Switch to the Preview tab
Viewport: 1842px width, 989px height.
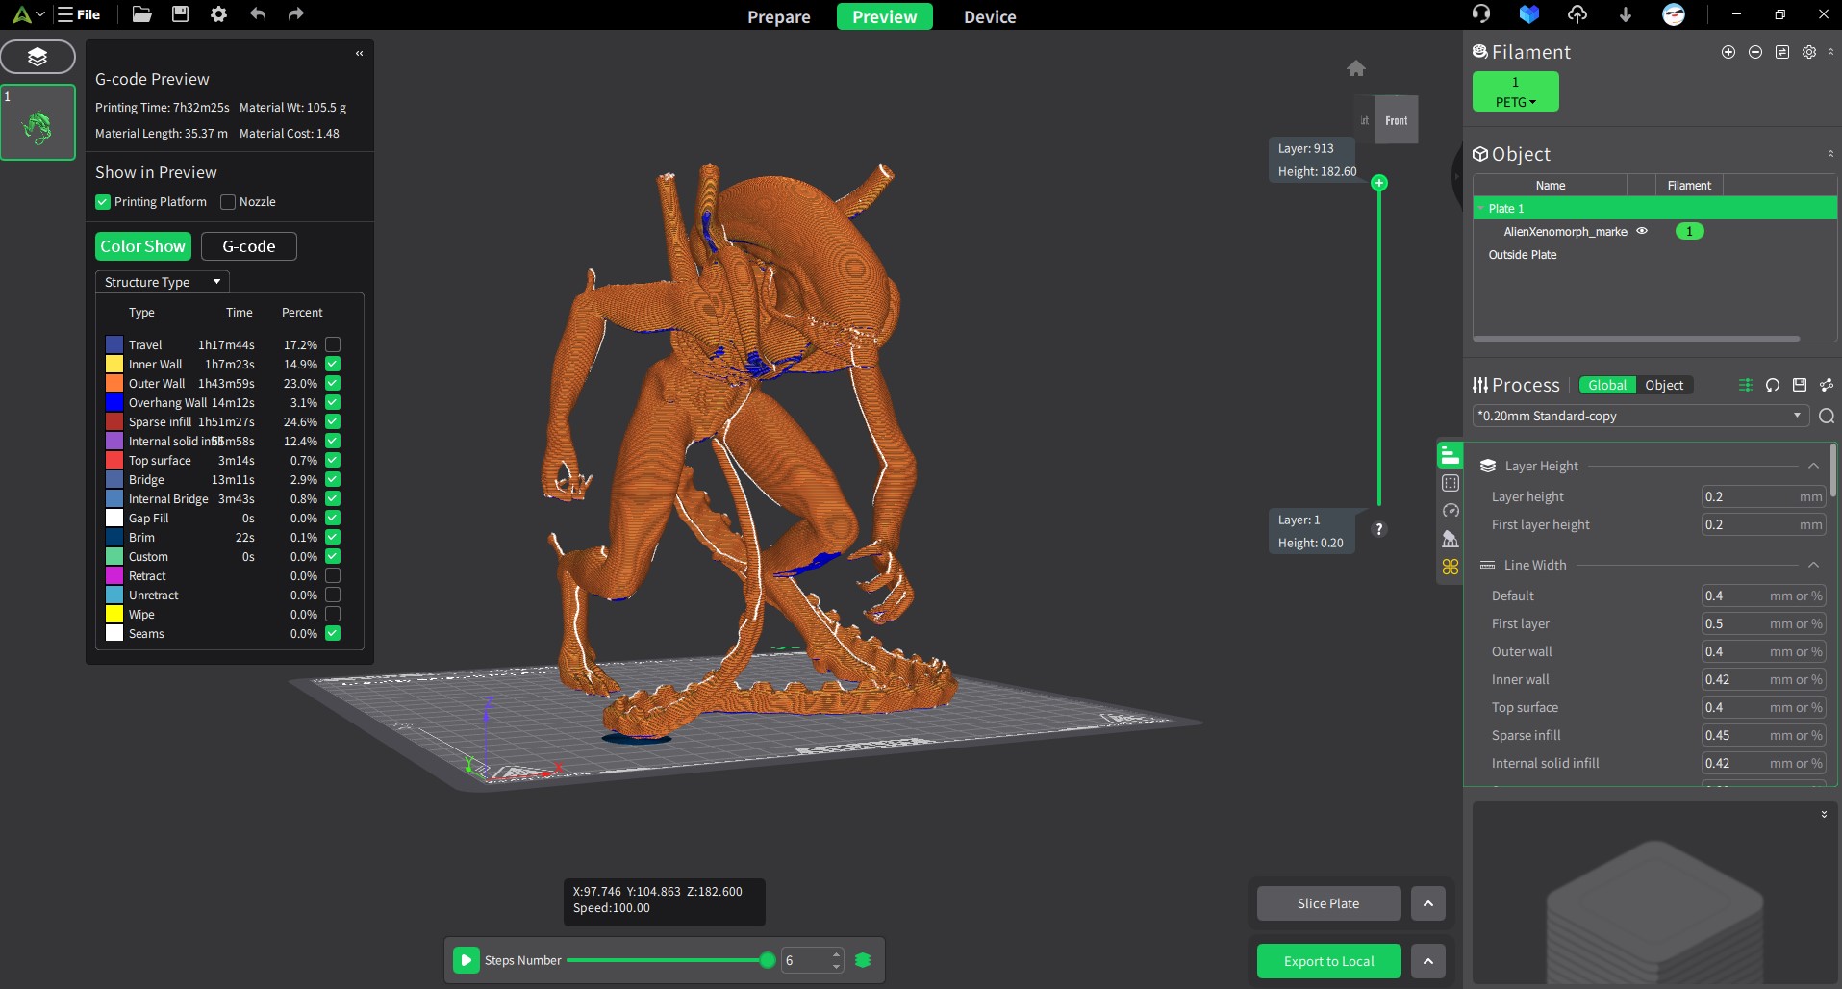point(885,16)
